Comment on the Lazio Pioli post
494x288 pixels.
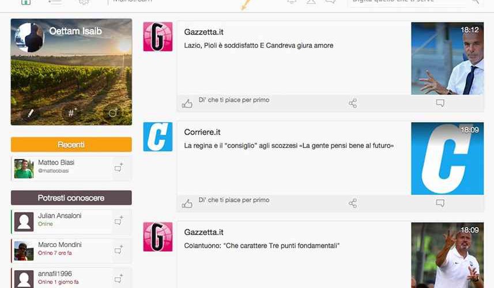pyautogui.click(x=440, y=103)
